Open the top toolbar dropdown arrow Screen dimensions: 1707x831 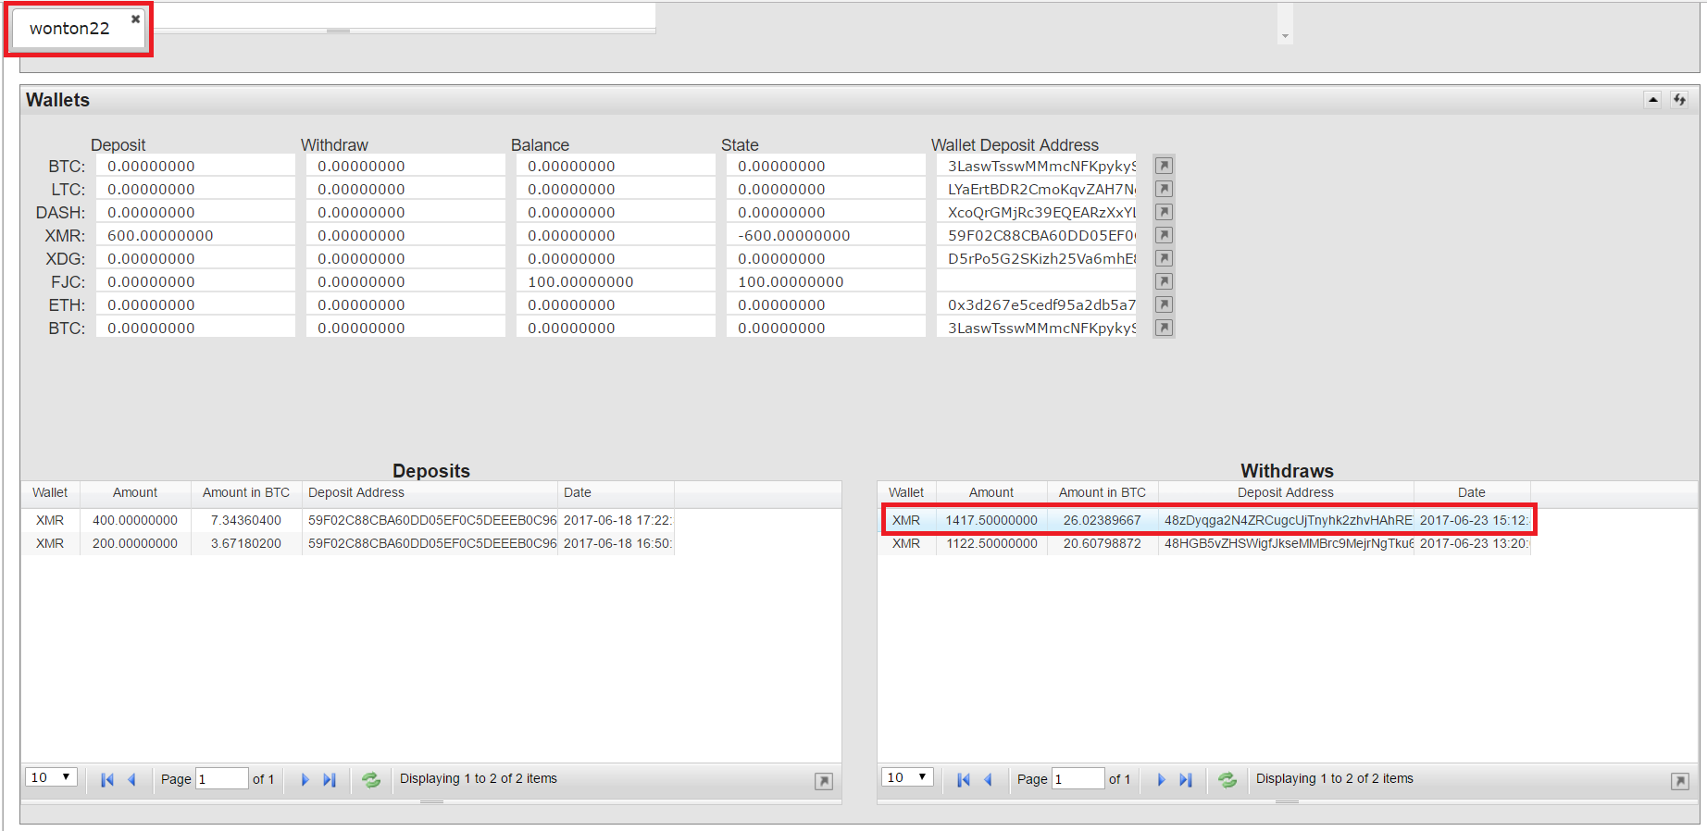tap(1285, 37)
